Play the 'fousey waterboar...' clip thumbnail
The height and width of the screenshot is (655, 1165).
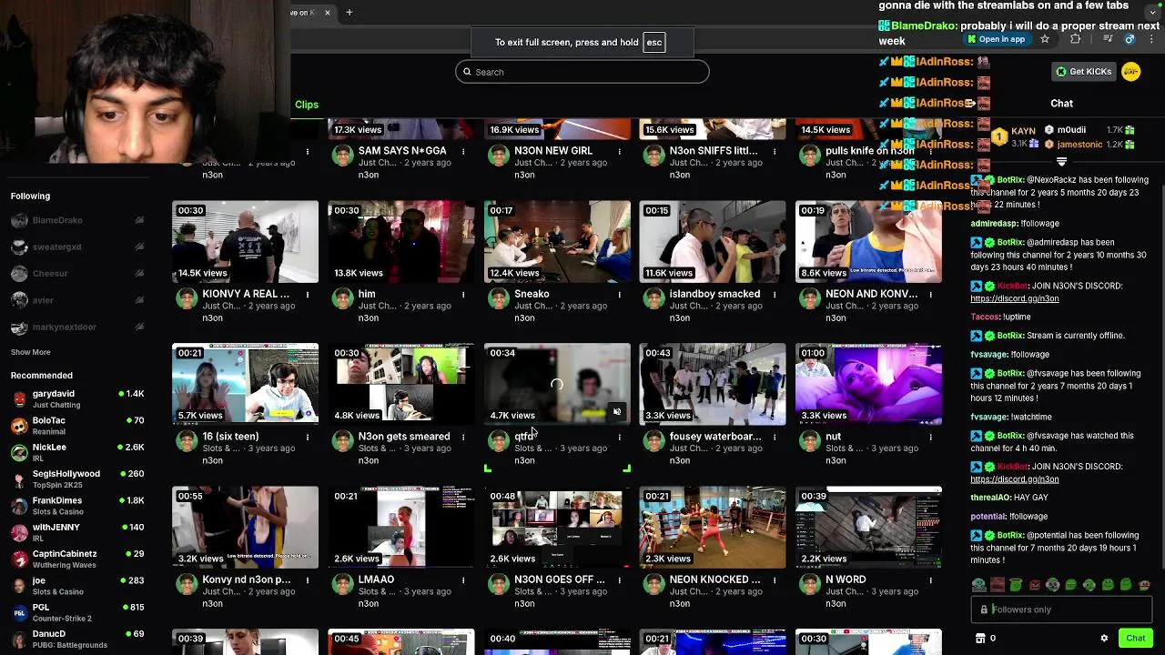tap(713, 385)
